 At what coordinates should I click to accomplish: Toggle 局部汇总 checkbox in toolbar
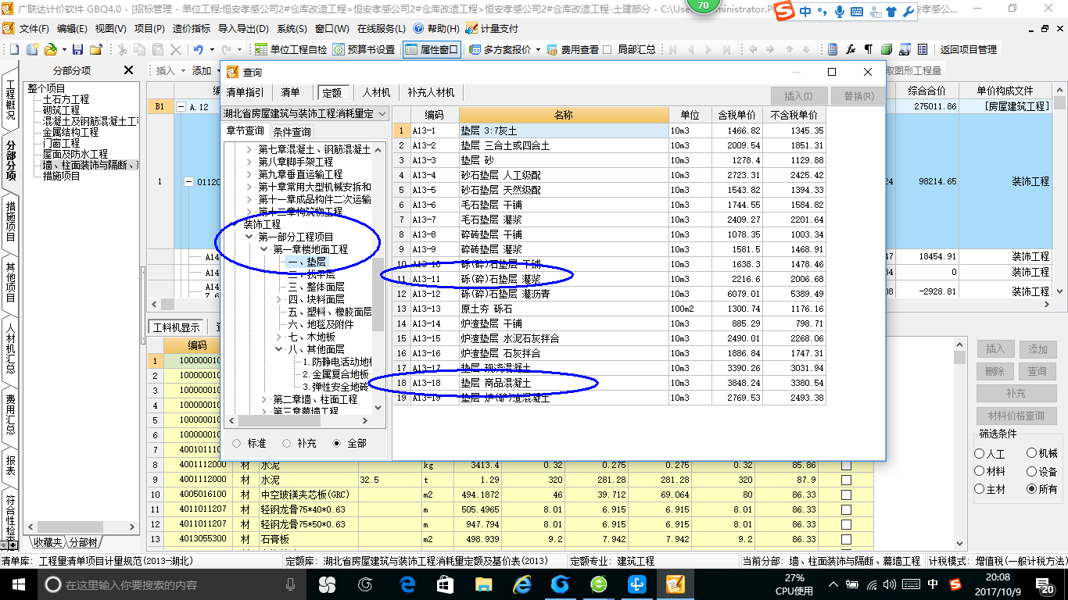[608, 49]
